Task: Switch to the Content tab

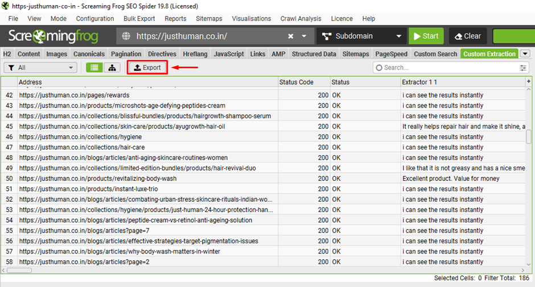Action: click(x=28, y=54)
